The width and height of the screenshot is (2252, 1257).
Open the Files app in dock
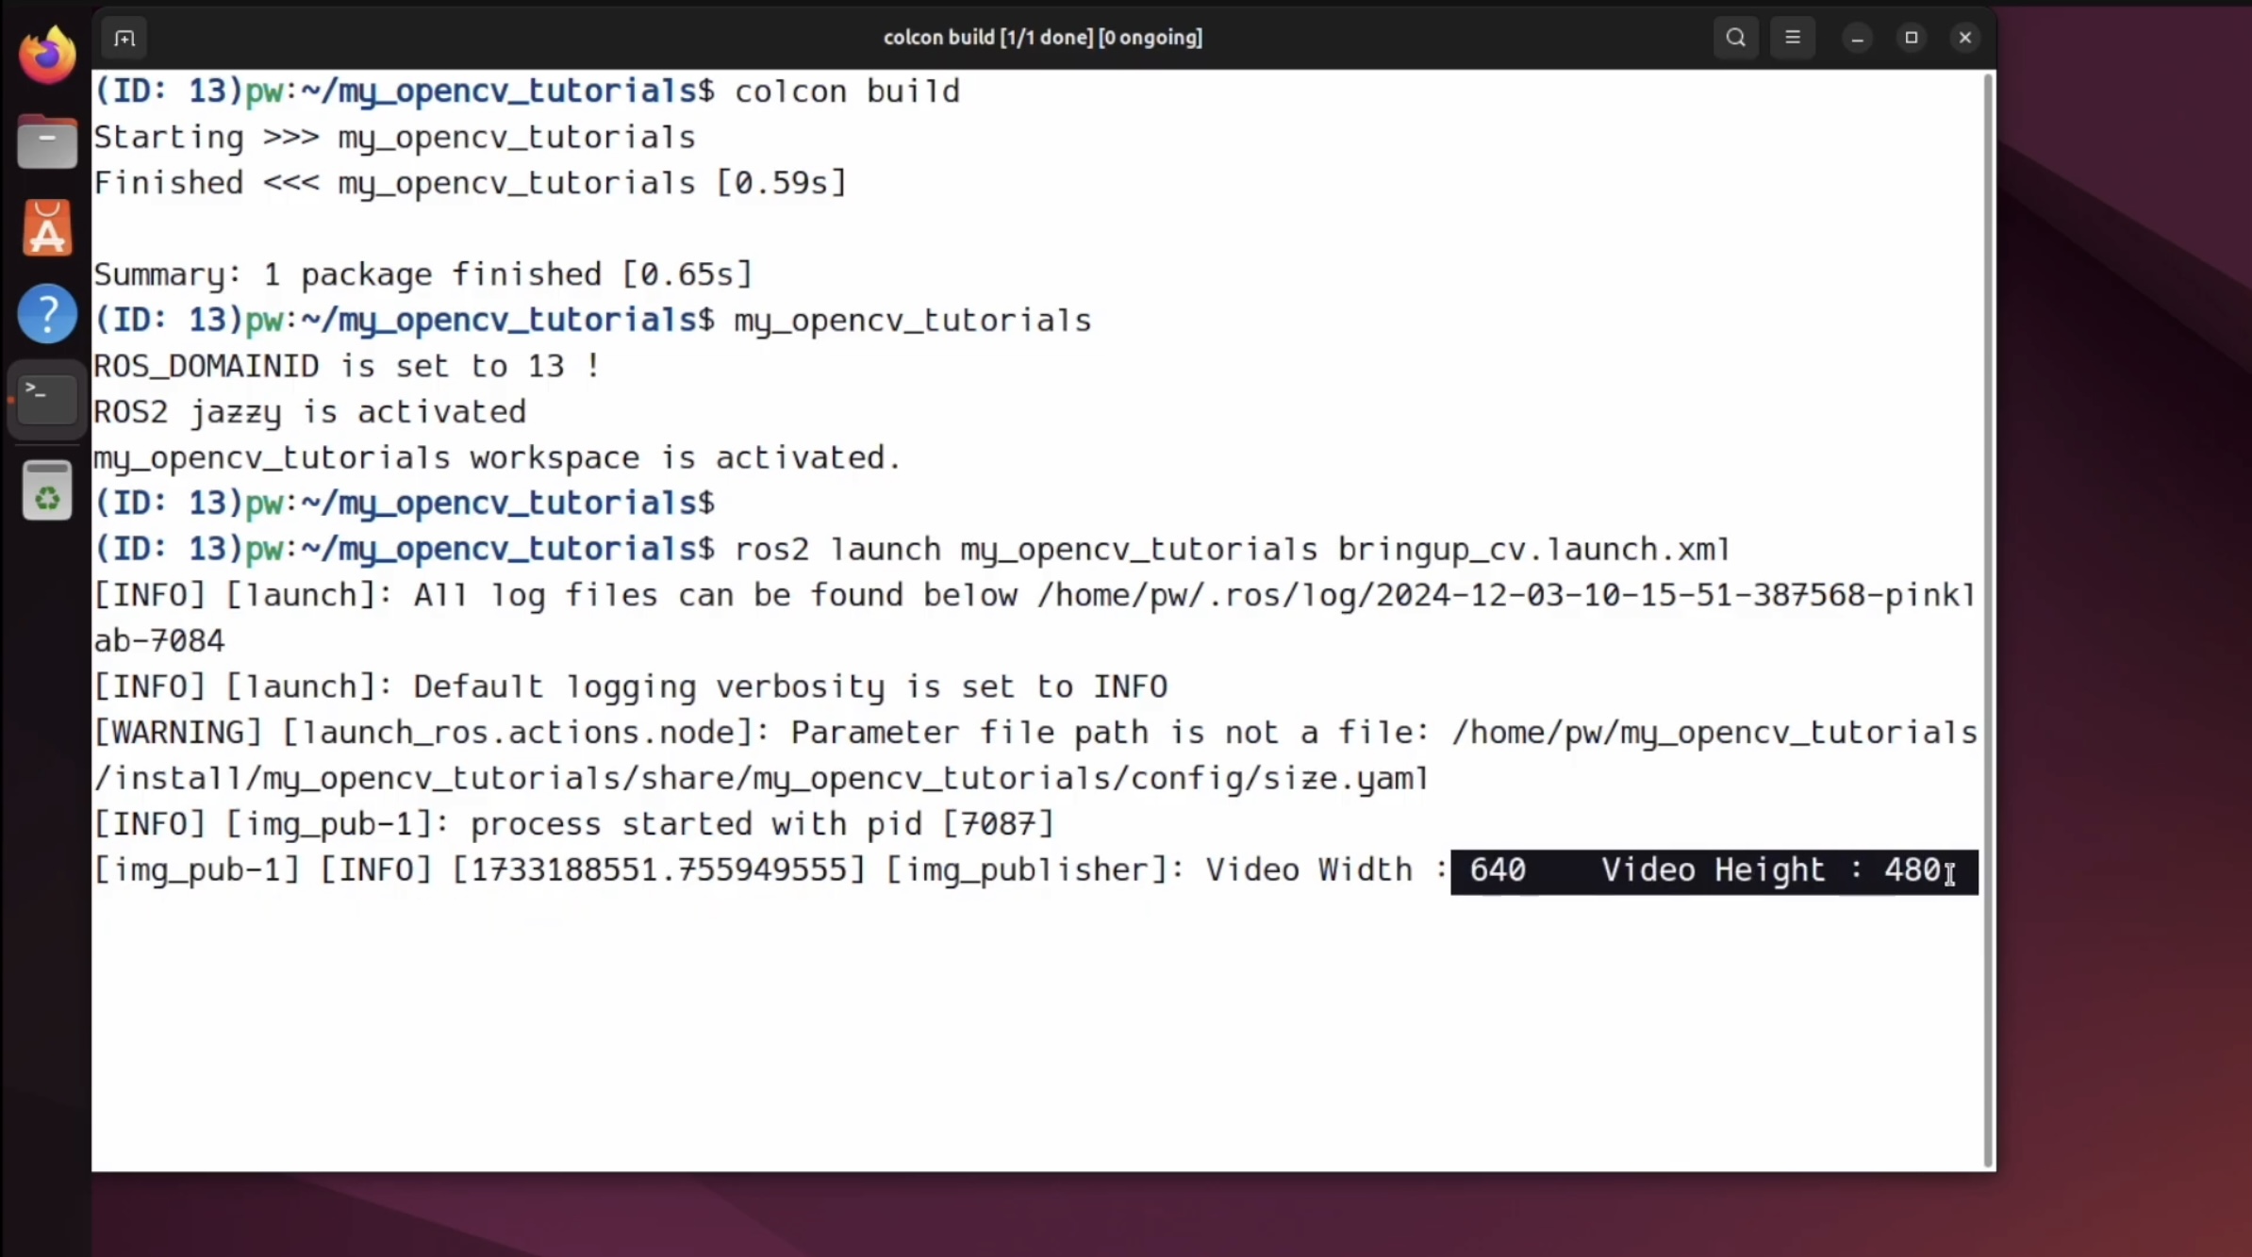click(x=47, y=142)
